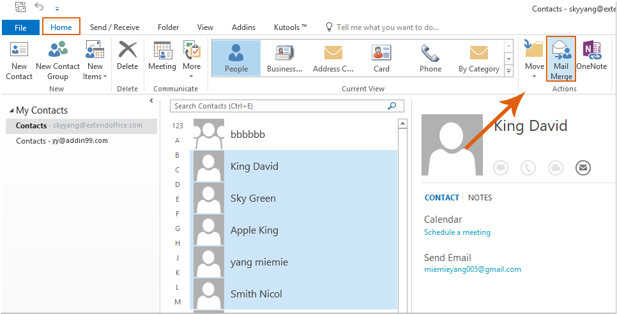Jump to 123 in contact index
This screenshot has height=314, width=617.
pyautogui.click(x=178, y=126)
